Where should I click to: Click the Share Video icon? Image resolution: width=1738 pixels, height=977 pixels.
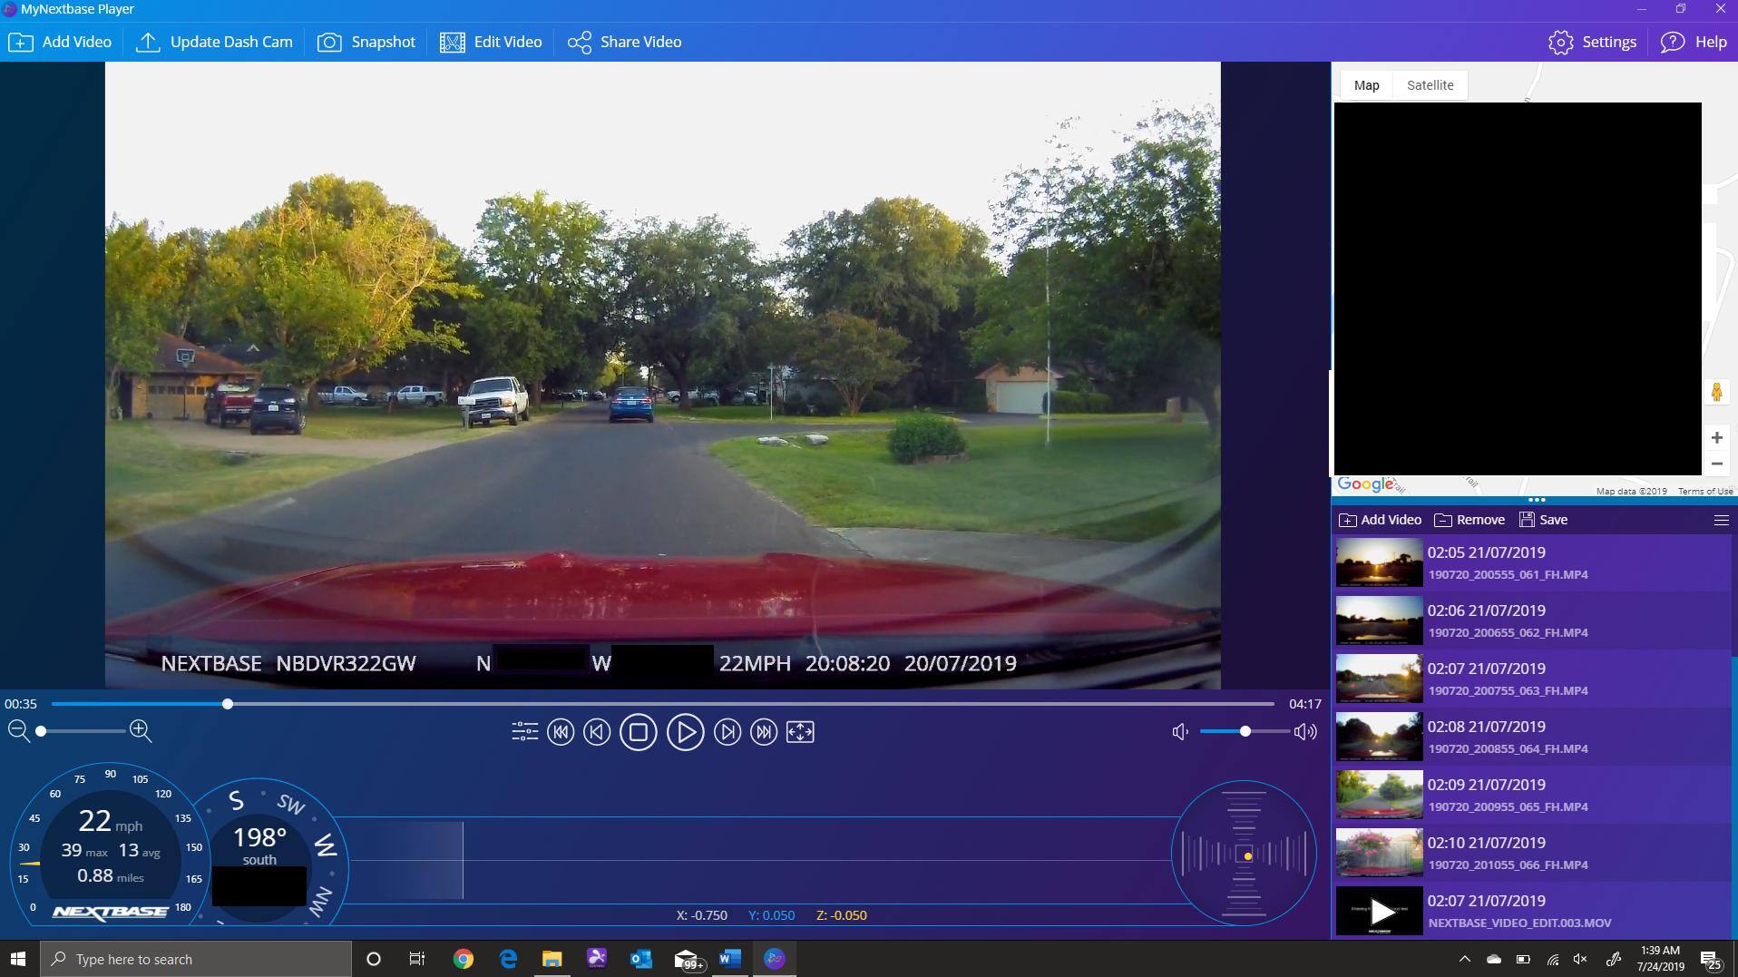(580, 43)
